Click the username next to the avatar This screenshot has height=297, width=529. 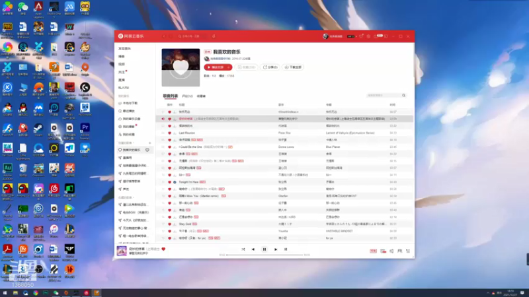pyautogui.click(x=336, y=36)
